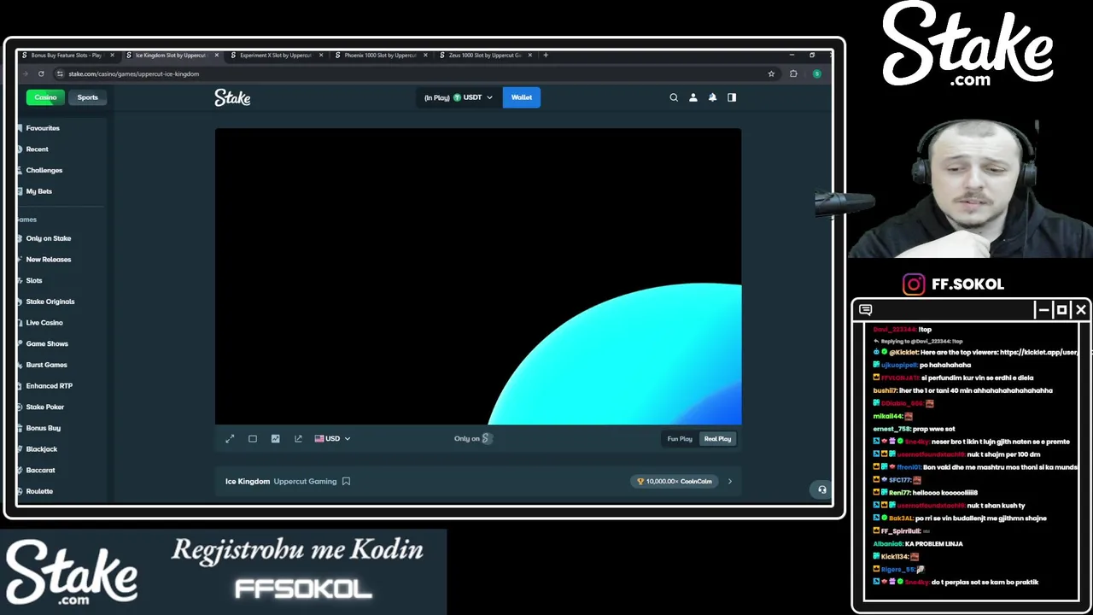Image resolution: width=1093 pixels, height=615 pixels.
Task: Click the chat panel speech bubble icon
Action: tap(866, 309)
